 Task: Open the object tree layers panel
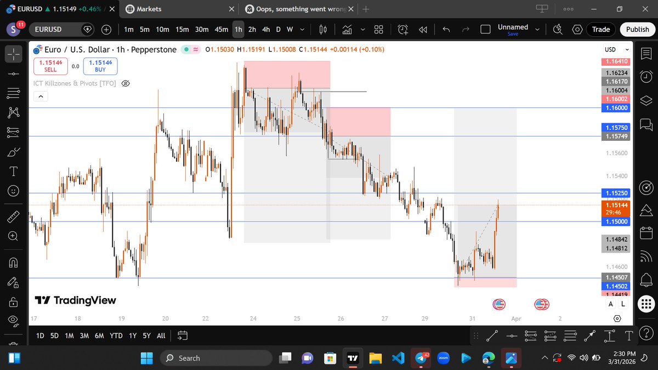[x=646, y=100]
